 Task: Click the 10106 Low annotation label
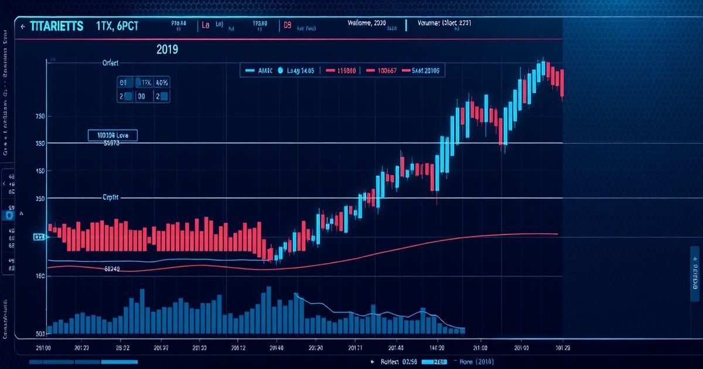[x=112, y=135]
